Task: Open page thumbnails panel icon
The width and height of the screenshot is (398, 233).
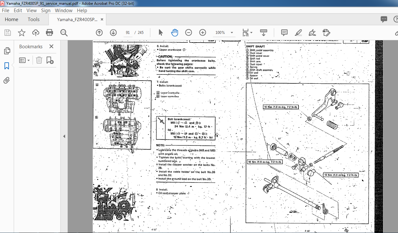Action: (7, 51)
